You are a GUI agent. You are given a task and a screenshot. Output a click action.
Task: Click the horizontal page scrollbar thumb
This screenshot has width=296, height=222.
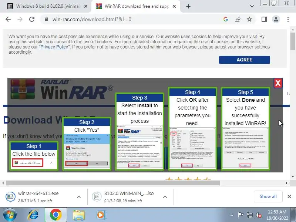pos(113,183)
